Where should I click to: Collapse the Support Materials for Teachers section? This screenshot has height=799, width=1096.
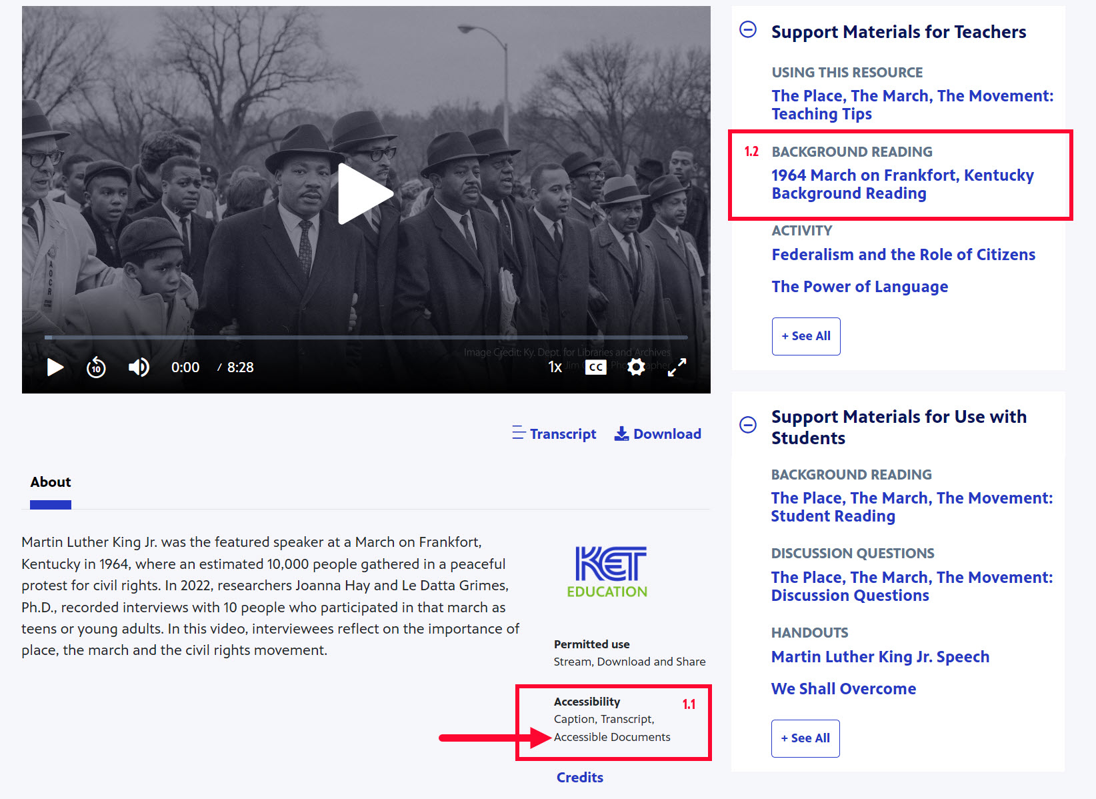[x=748, y=29]
